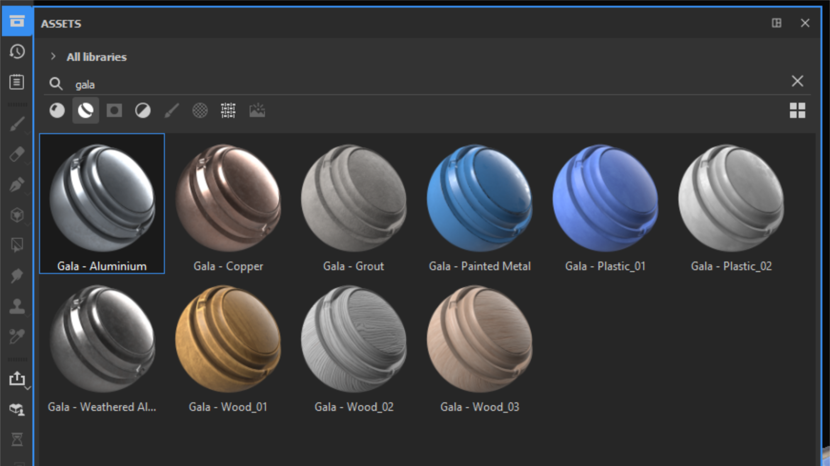Filter assets by Brushes

point(171,111)
